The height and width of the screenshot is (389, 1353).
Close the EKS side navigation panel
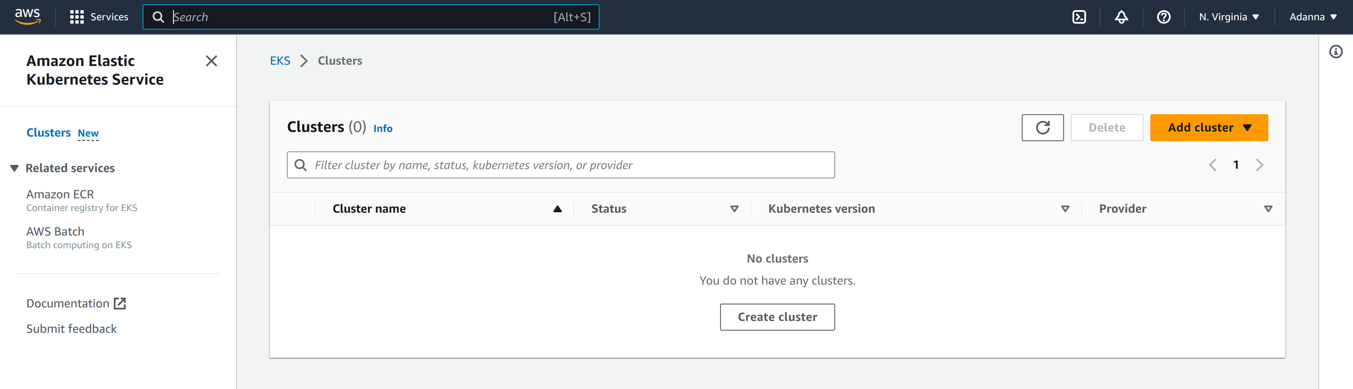point(211,61)
